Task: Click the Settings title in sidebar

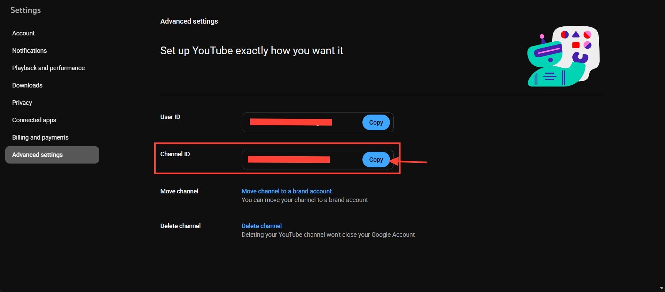Action: pyautogui.click(x=25, y=10)
